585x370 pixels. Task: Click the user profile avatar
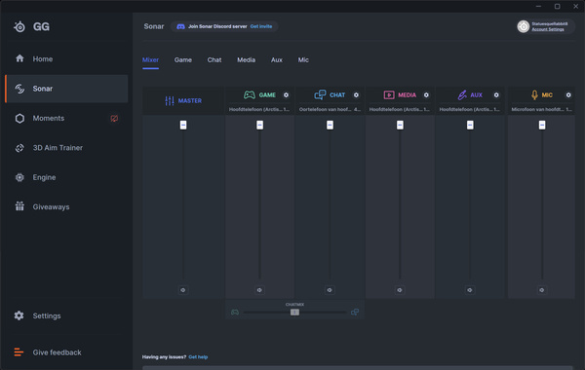(523, 26)
